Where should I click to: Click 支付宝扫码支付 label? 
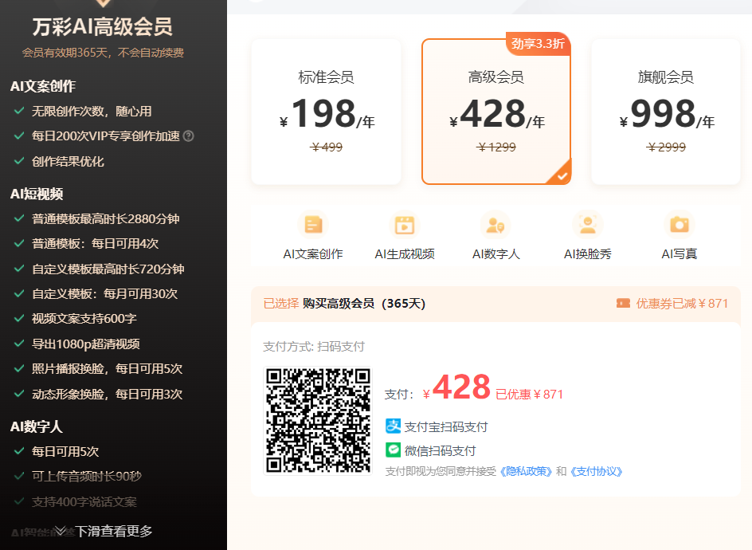point(446,426)
